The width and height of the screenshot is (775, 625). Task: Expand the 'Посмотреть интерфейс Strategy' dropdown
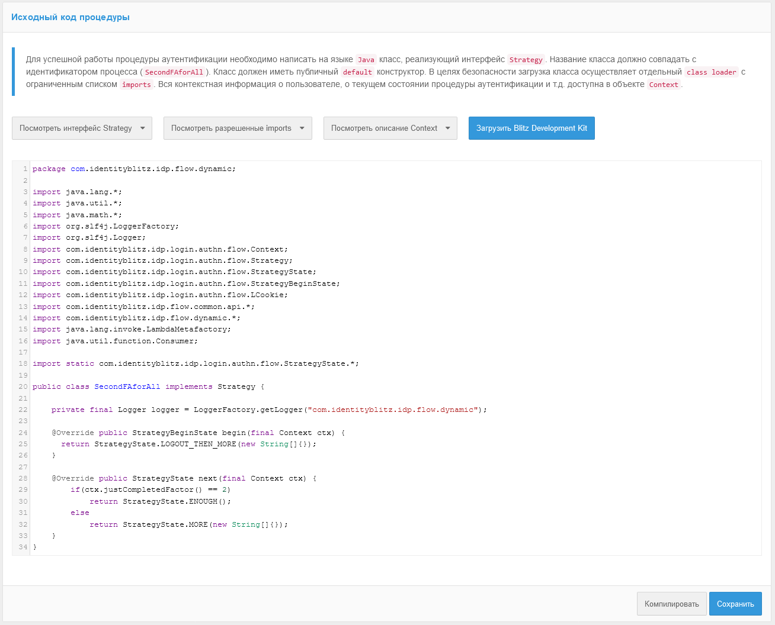[82, 128]
